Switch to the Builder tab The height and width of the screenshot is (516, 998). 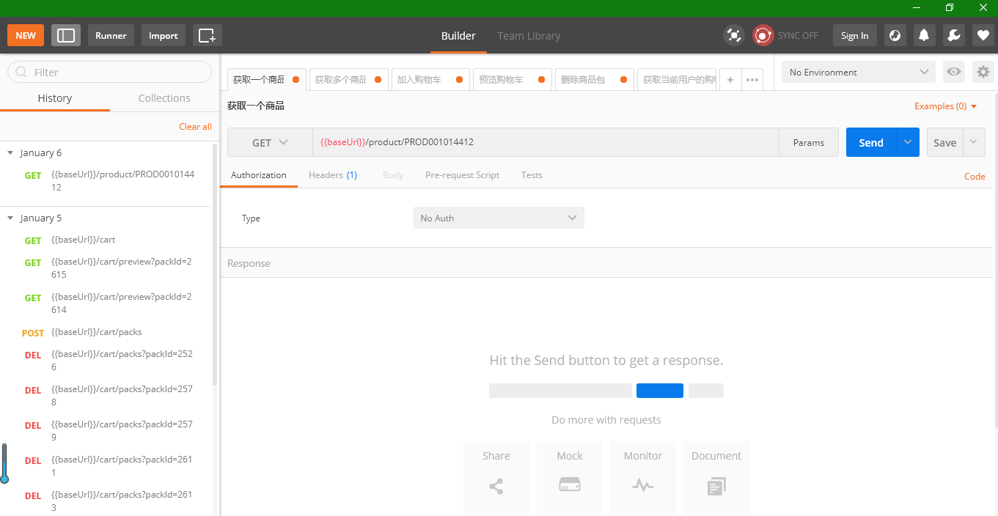pos(458,35)
